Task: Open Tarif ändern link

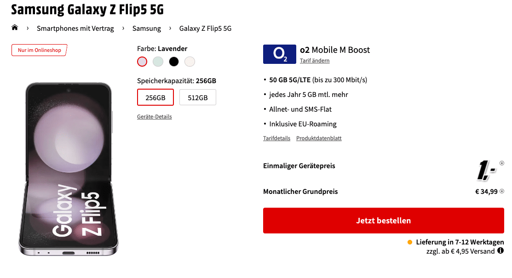Action: tap(315, 60)
